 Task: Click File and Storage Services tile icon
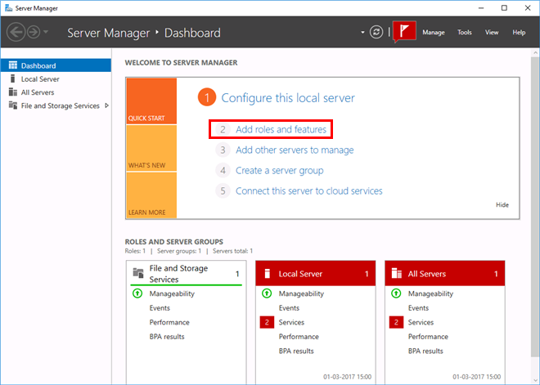coord(137,273)
